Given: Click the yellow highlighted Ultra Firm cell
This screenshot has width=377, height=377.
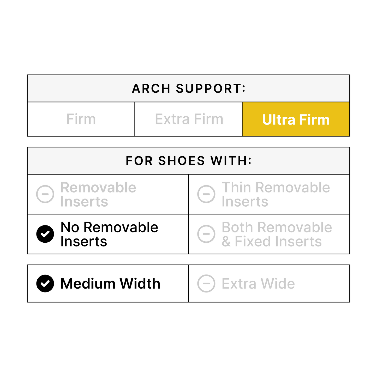Looking at the screenshot, I should 296,119.
